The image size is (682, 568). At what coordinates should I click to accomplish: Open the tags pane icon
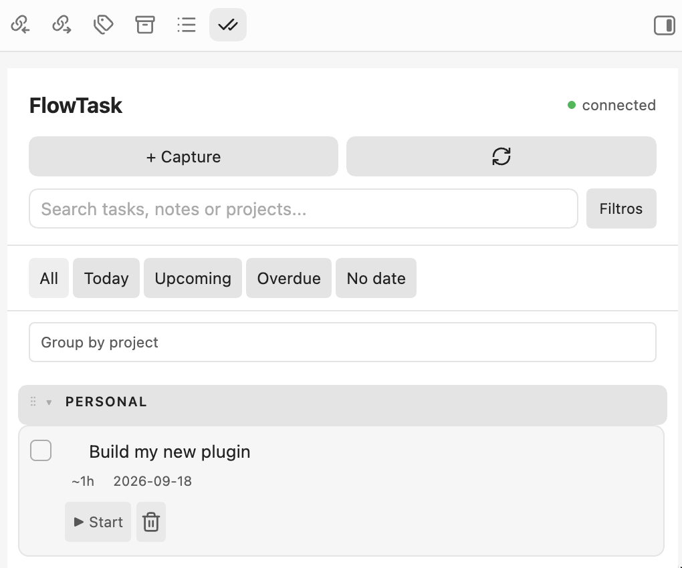(x=104, y=25)
